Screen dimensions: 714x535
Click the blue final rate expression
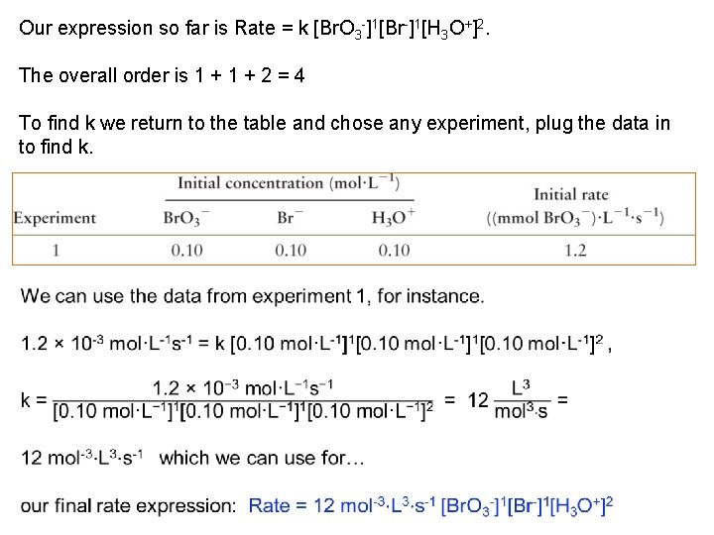430,505
